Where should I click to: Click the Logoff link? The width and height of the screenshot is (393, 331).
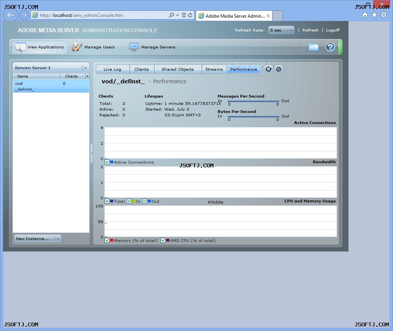[333, 30]
